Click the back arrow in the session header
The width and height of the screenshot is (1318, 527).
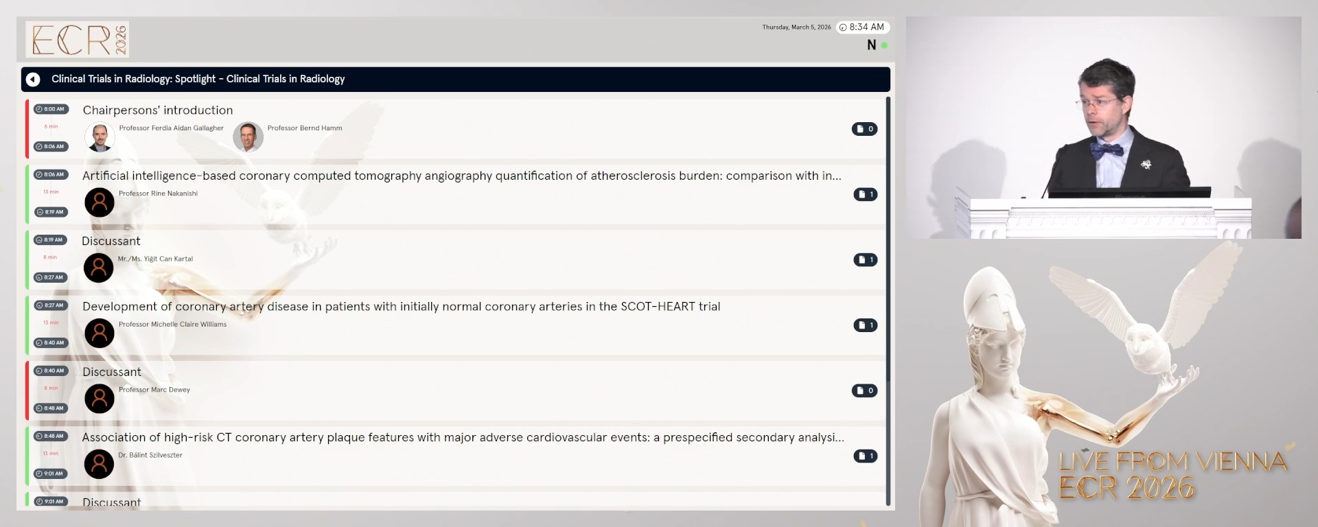(33, 80)
